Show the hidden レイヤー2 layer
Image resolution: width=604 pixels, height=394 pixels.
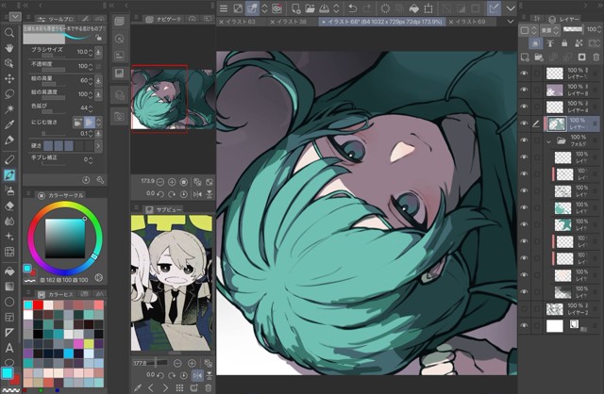(x=524, y=308)
